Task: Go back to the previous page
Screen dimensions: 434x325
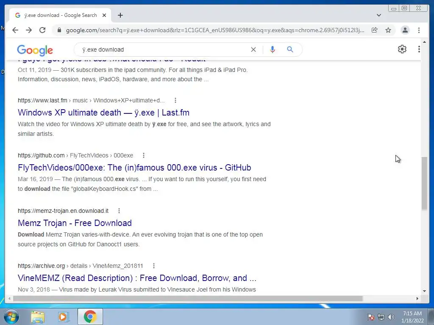Action: [x=15, y=30]
